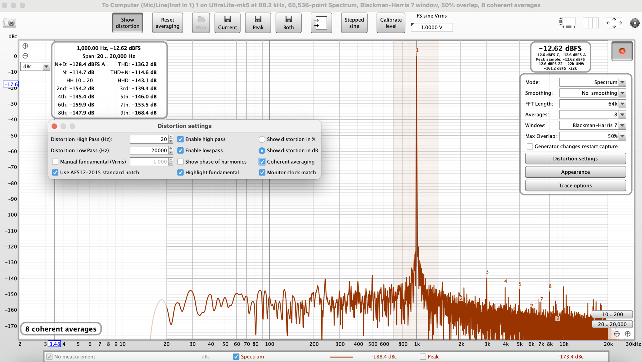Click the Spectrum trace line sample

341,357
